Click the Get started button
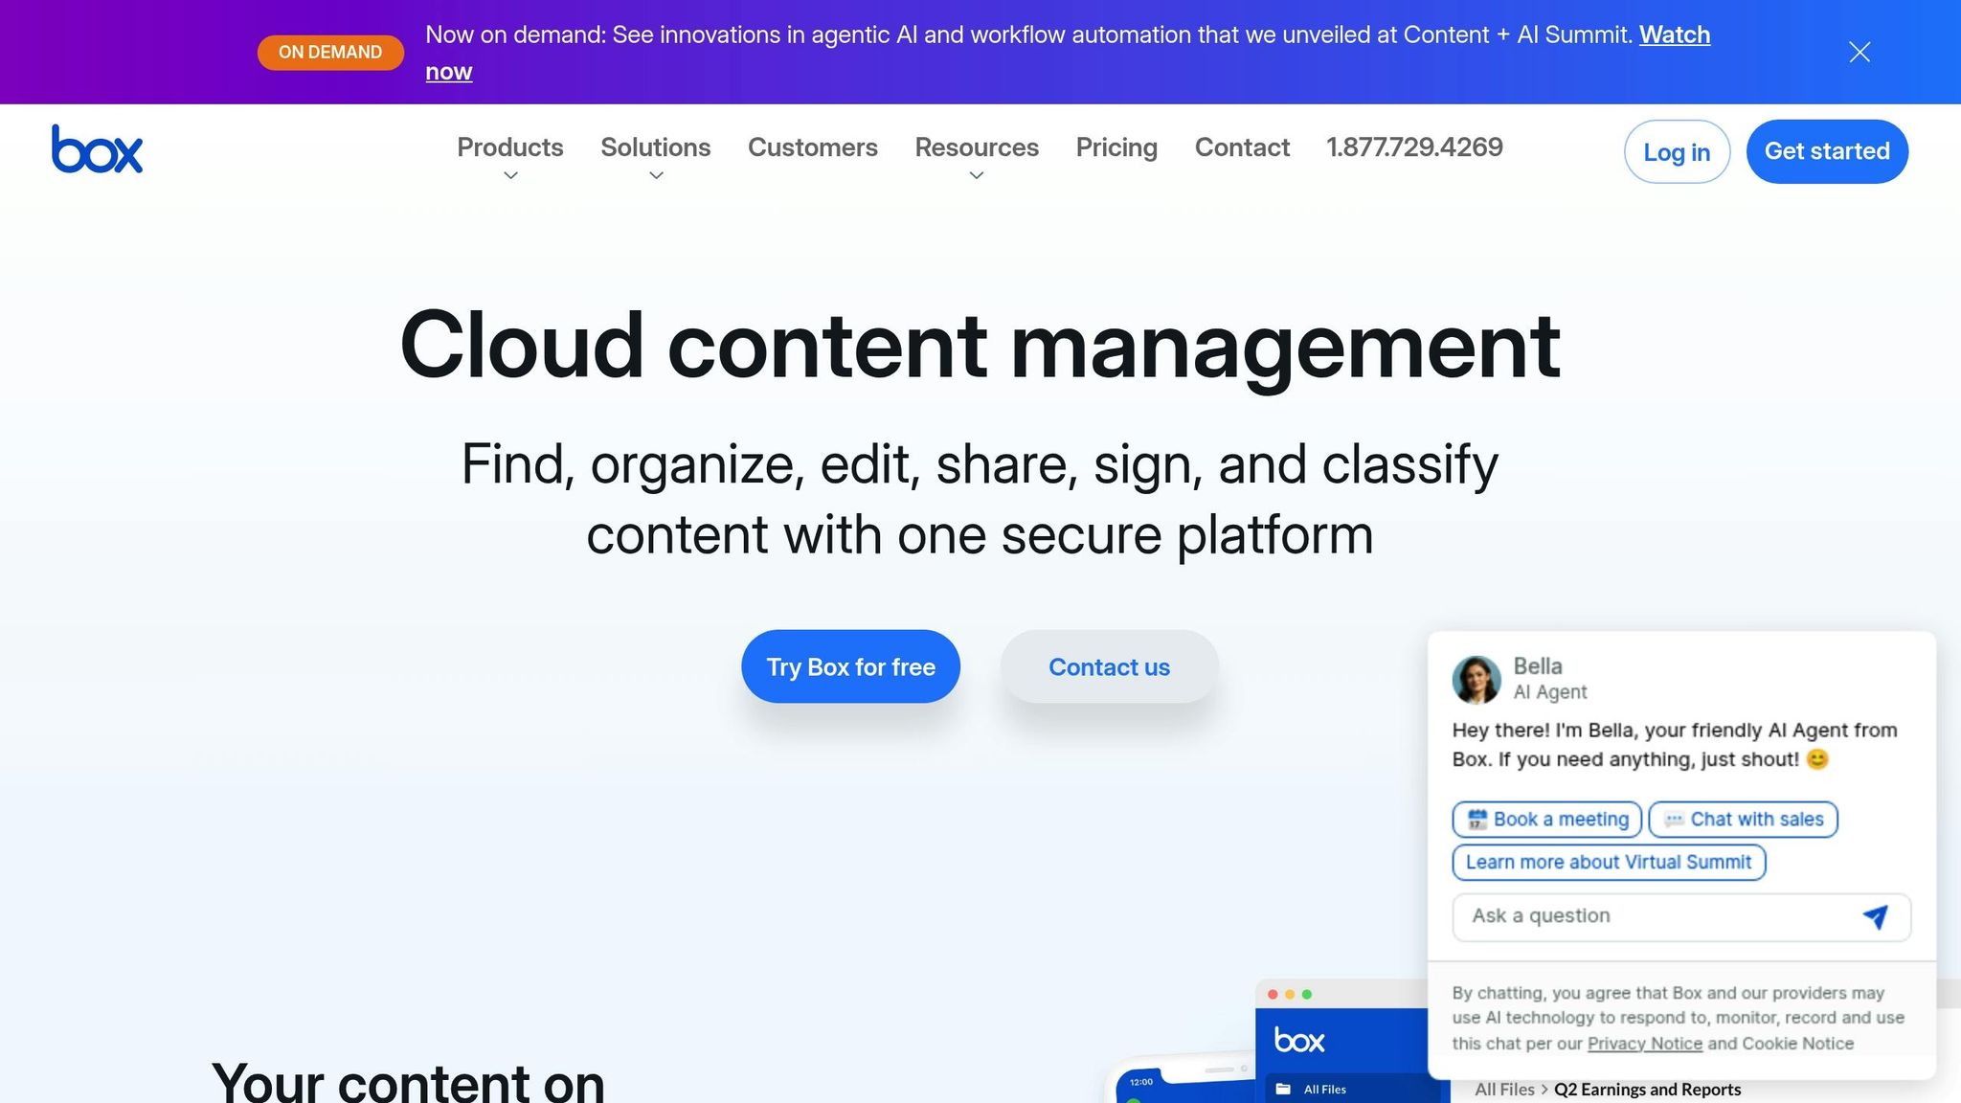Image resolution: width=1961 pixels, height=1103 pixels. 1827,151
